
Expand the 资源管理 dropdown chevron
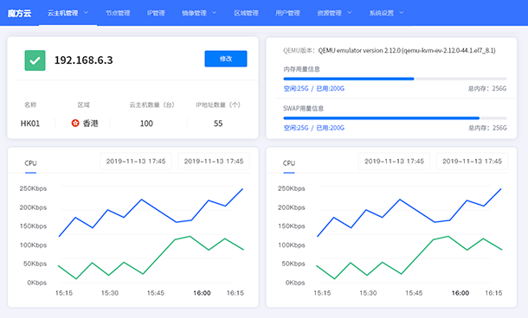(x=349, y=13)
